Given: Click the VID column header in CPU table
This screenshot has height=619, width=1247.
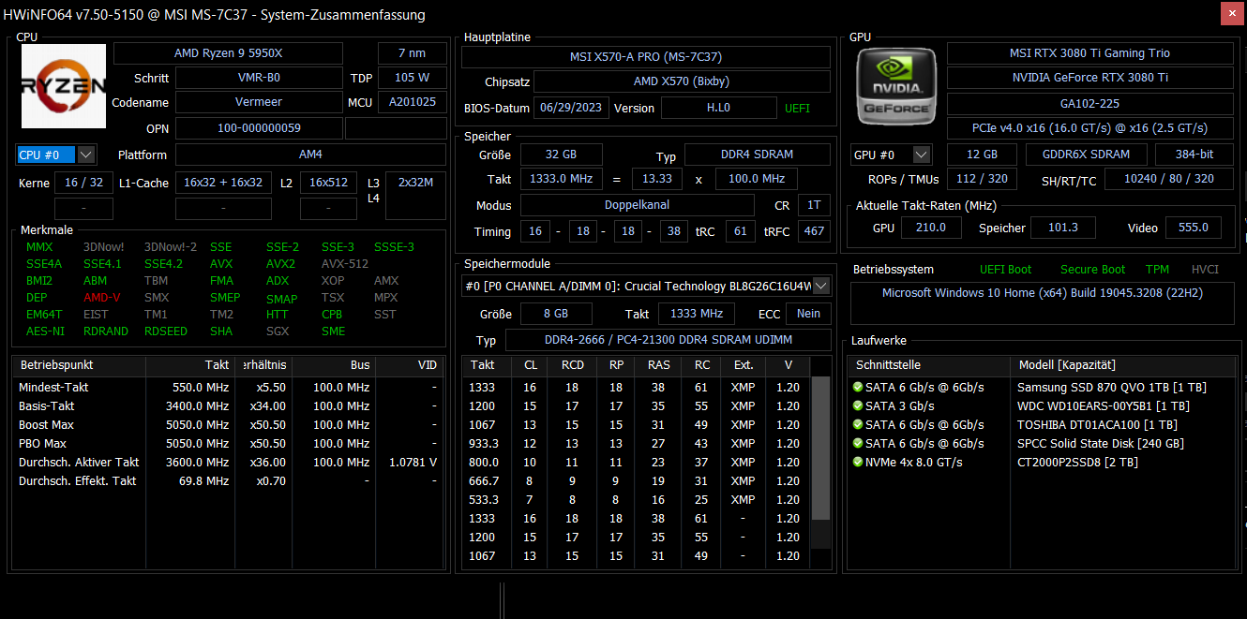Looking at the screenshot, I should (410, 365).
